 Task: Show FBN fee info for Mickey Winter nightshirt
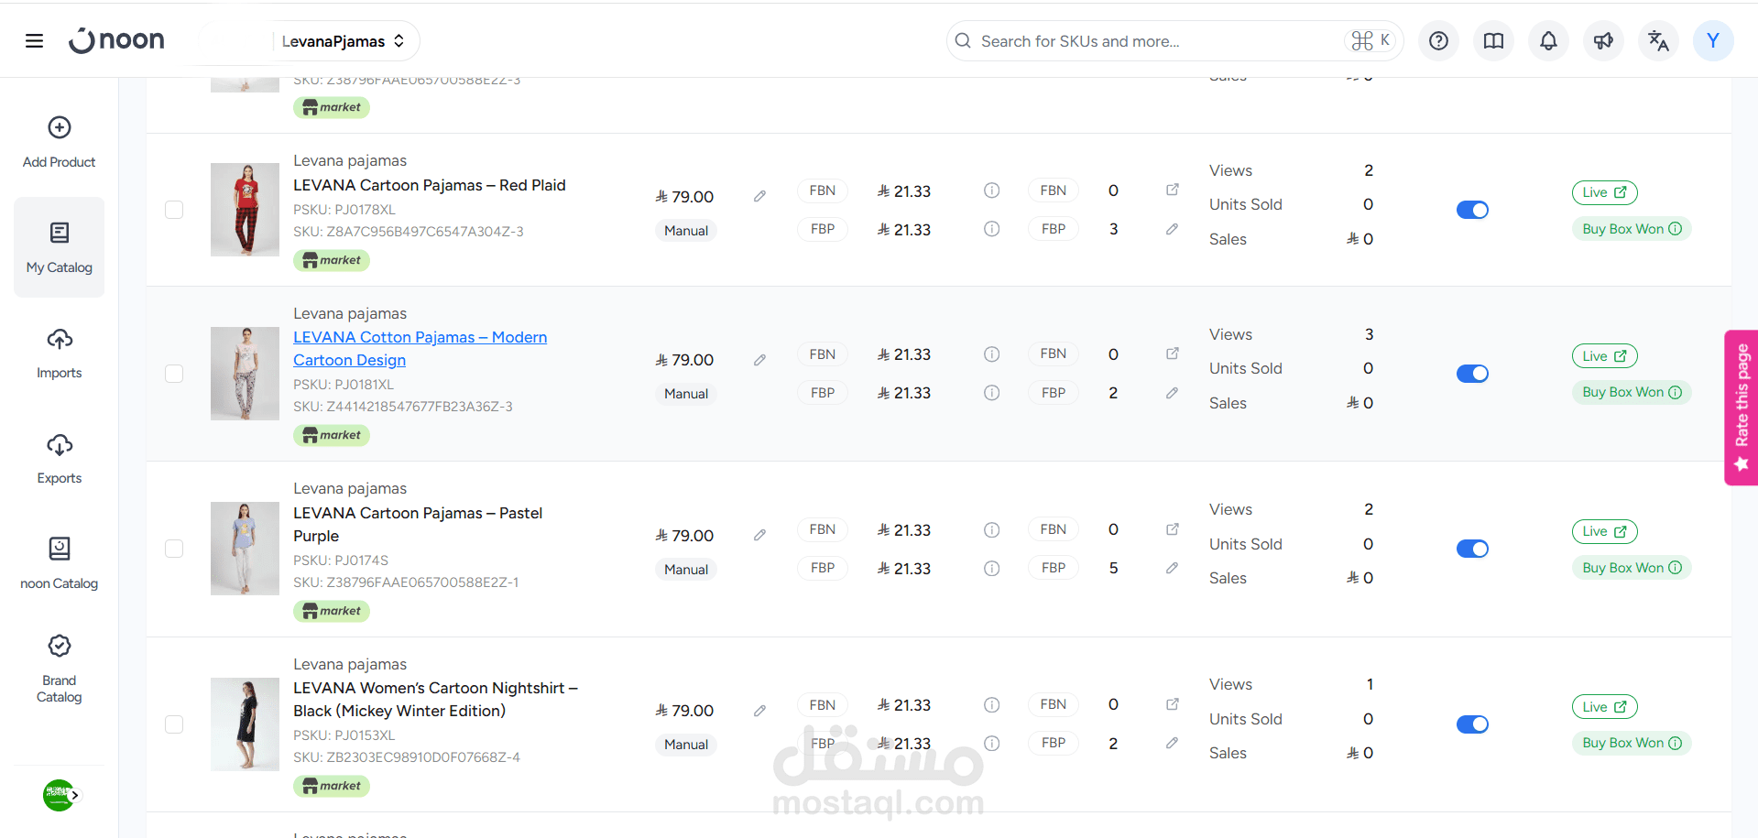tap(991, 705)
